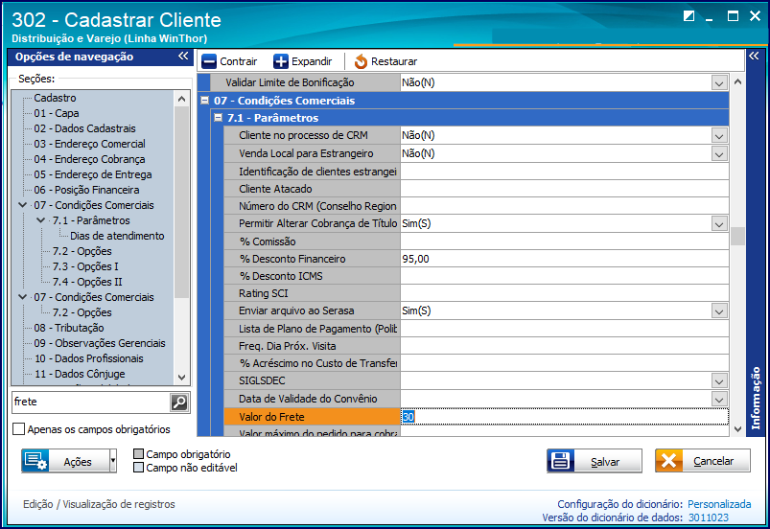770x529 pixels.
Task: Click the property grid scrollbar up arrow
Action: pos(737,82)
